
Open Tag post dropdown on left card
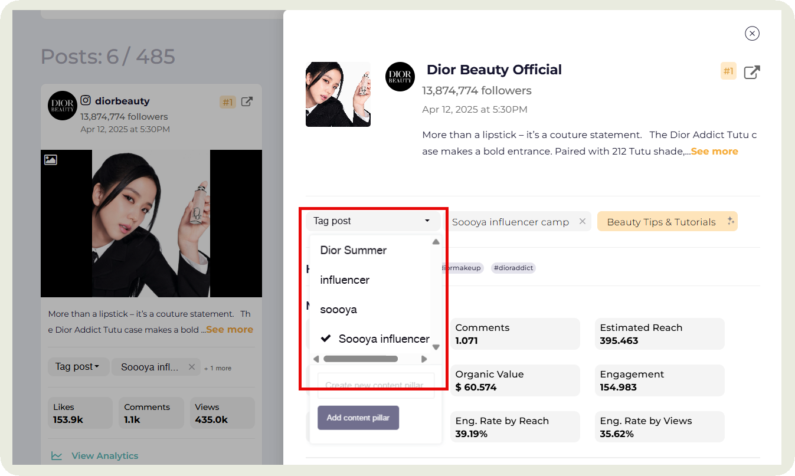[77, 367]
